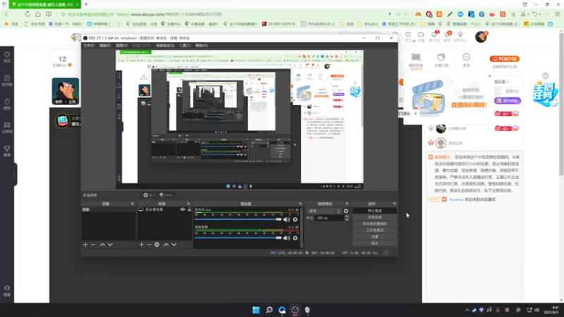Viewport: 564px width, 317px height.
Task: Open the File menu in OBS
Action: click(89, 46)
